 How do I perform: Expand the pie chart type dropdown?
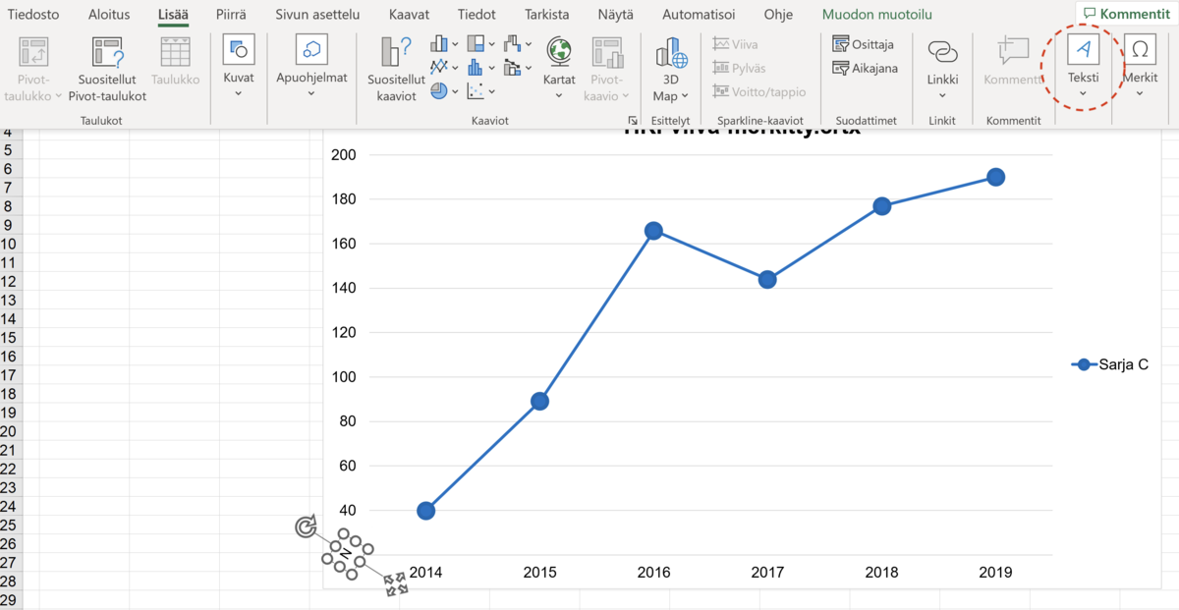[x=445, y=91]
